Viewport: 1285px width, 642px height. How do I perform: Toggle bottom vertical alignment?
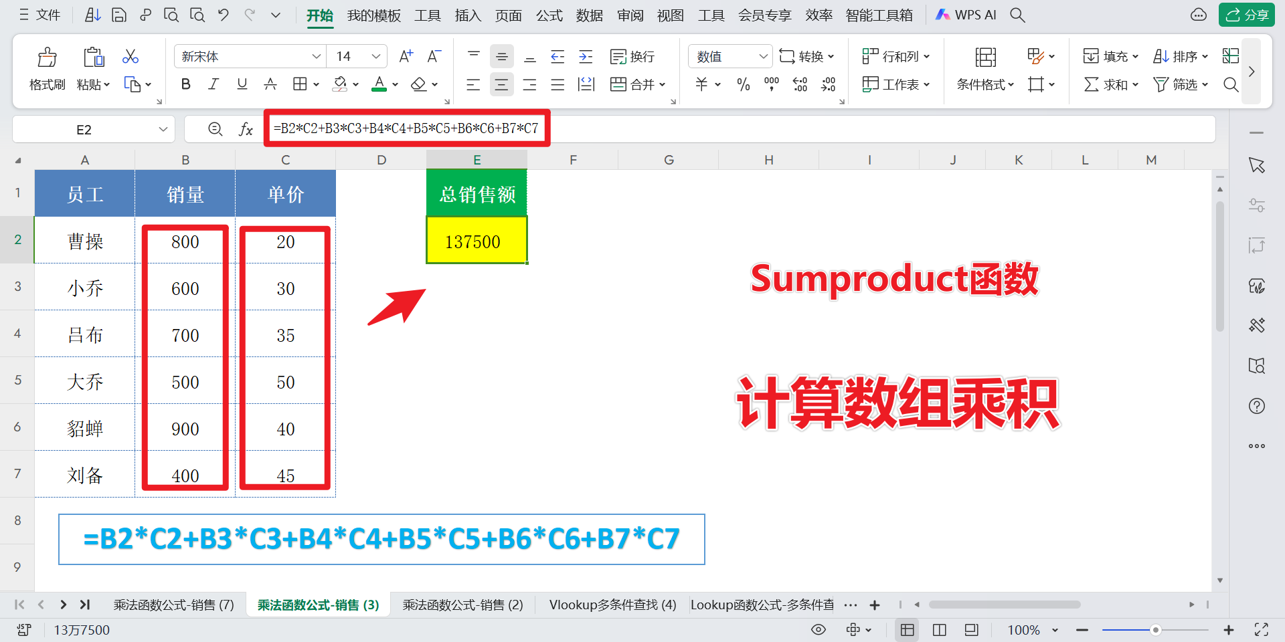tap(530, 57)
